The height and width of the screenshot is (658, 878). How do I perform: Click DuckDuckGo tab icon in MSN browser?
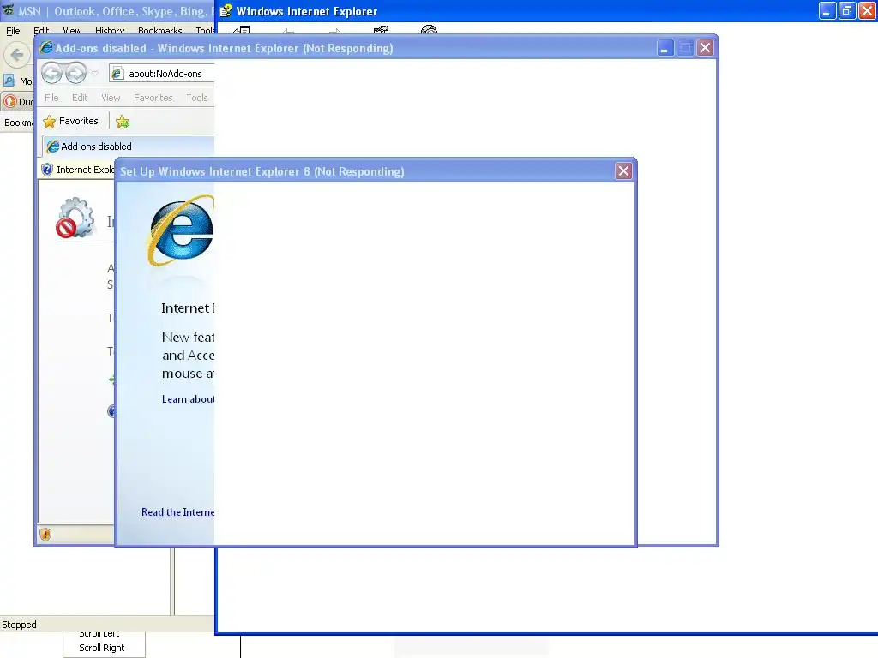point(10,101)
